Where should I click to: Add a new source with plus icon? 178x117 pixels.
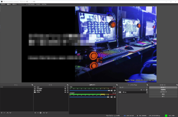click(35, 113)
